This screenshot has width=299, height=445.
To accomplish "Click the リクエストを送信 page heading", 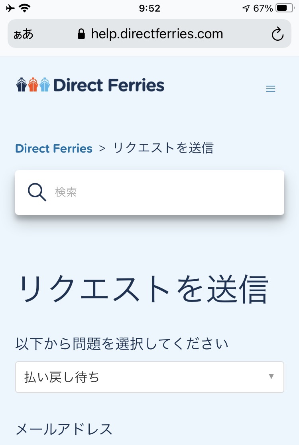I will click(143, 289).
